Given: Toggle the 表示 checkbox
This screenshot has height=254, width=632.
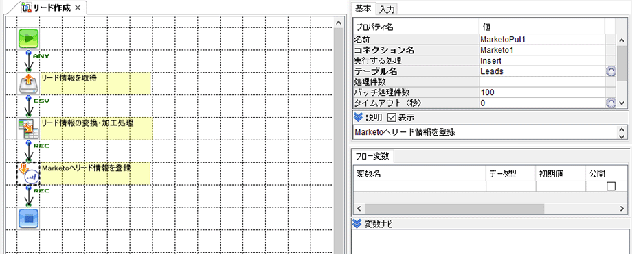Looking at the screenshot, I should click(x=392, y=118).
